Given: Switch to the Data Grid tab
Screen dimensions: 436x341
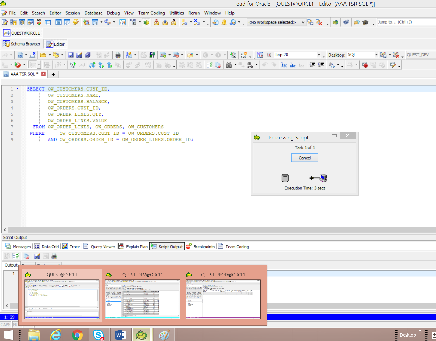Looking at the screenshot, I should click(46, 247).
